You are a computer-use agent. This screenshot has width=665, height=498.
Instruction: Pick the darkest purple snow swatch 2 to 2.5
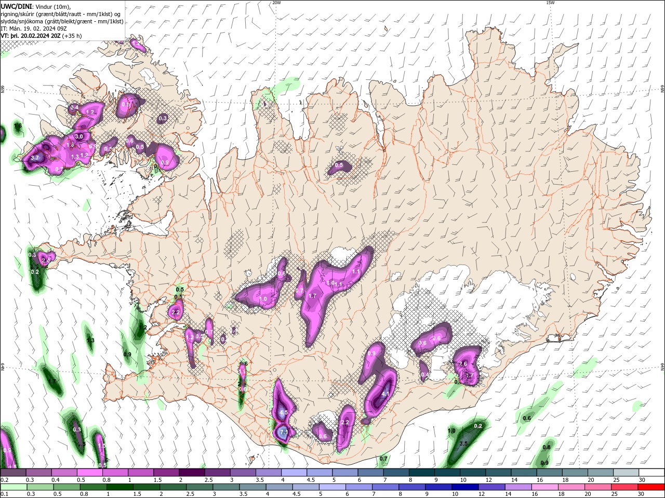click(x=191, y=473)
